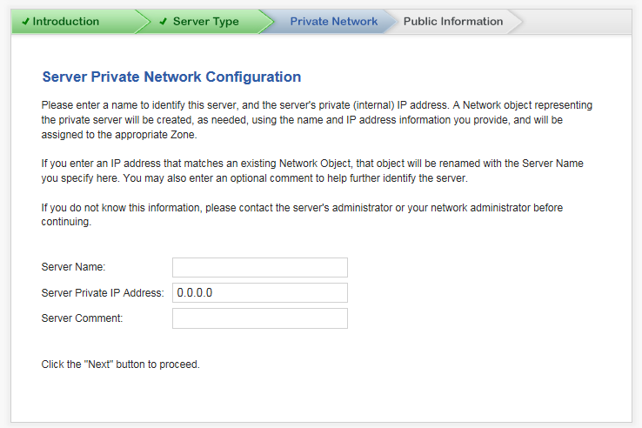Click the Introduction step checkmark icon
This screenshot has width=642, height=428.
[25, 21]
